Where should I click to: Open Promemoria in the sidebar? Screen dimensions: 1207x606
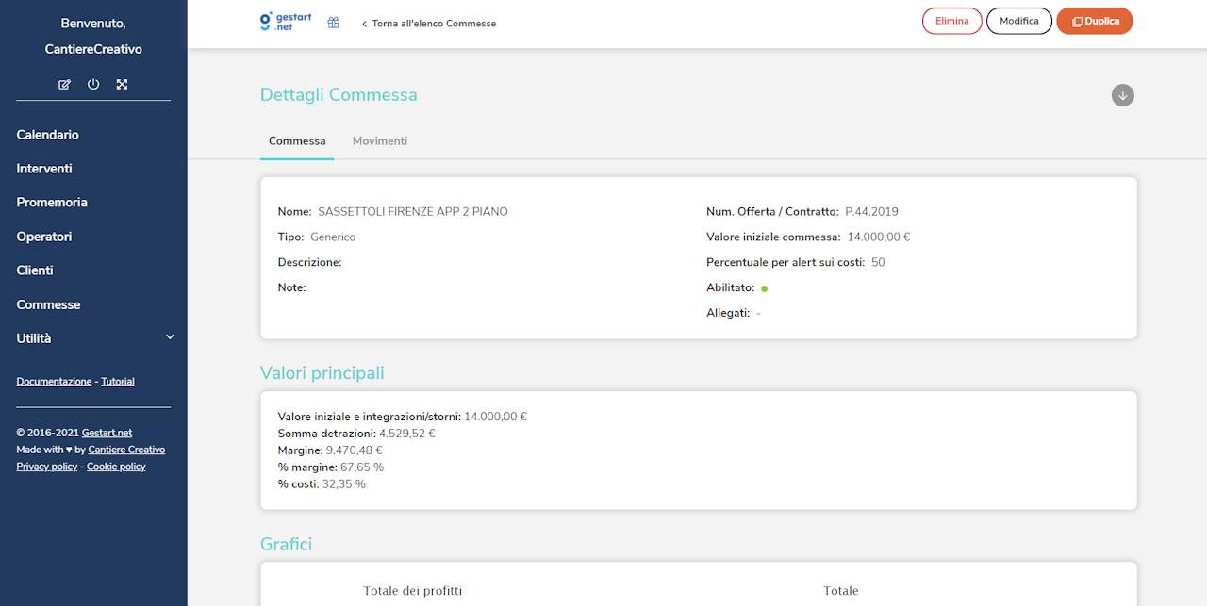52,203
